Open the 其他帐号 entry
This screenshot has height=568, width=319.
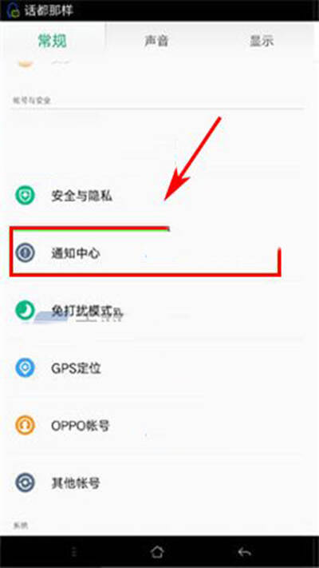pyautogui.click(x=159, y=483)
